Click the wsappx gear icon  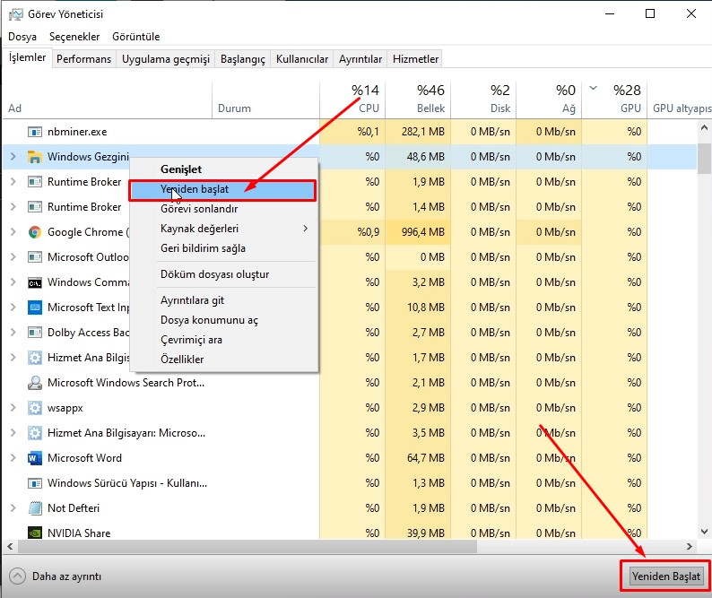pyautogui.click(x=34, y=408)
